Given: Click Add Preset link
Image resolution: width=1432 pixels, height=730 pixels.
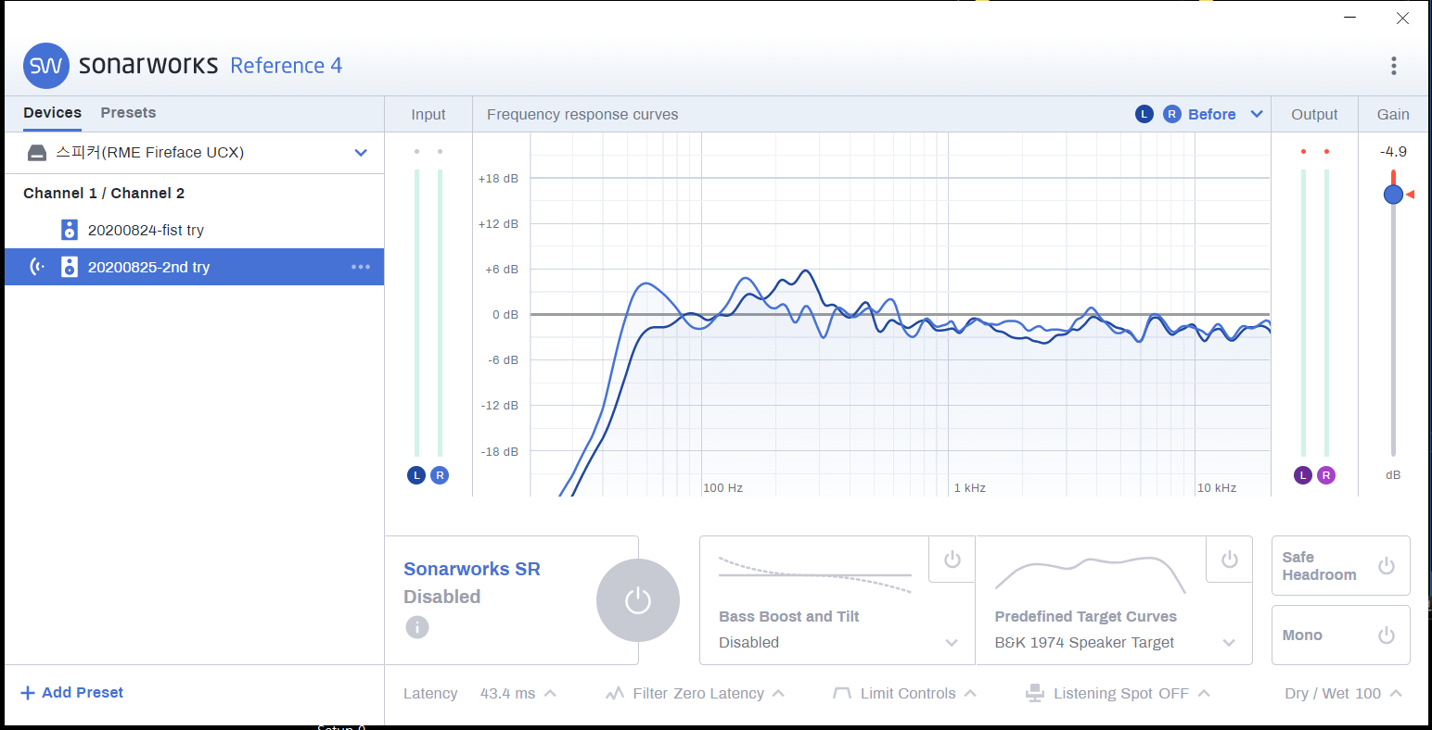Looking at the screenshot, I should (x=83, y=693).
